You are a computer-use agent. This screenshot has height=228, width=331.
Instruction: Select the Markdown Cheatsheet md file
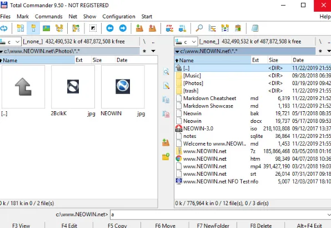point(253,98)
